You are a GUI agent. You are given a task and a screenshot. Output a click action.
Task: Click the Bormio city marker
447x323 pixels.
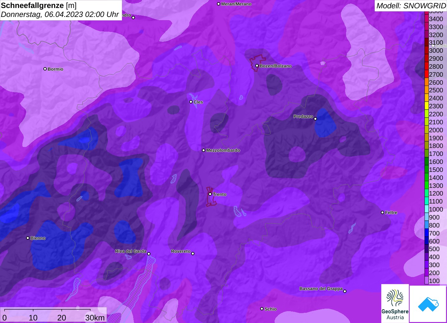pos(45,69)
